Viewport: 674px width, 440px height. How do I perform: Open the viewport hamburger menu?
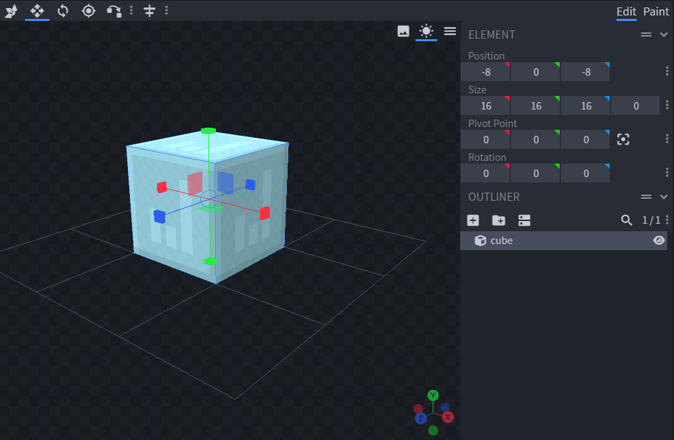tap(450, 31)
